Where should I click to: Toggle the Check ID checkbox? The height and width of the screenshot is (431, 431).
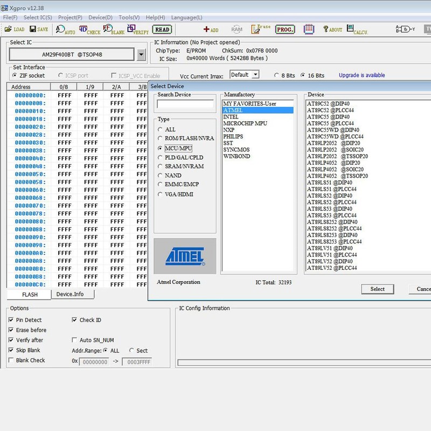(87, 320)
